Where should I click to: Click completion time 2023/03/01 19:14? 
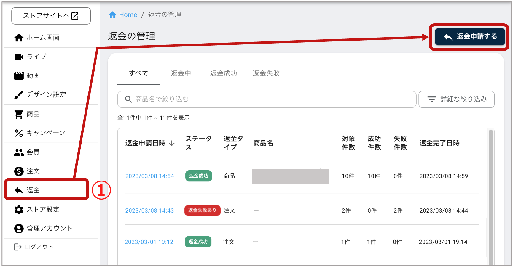click(443, 242)
